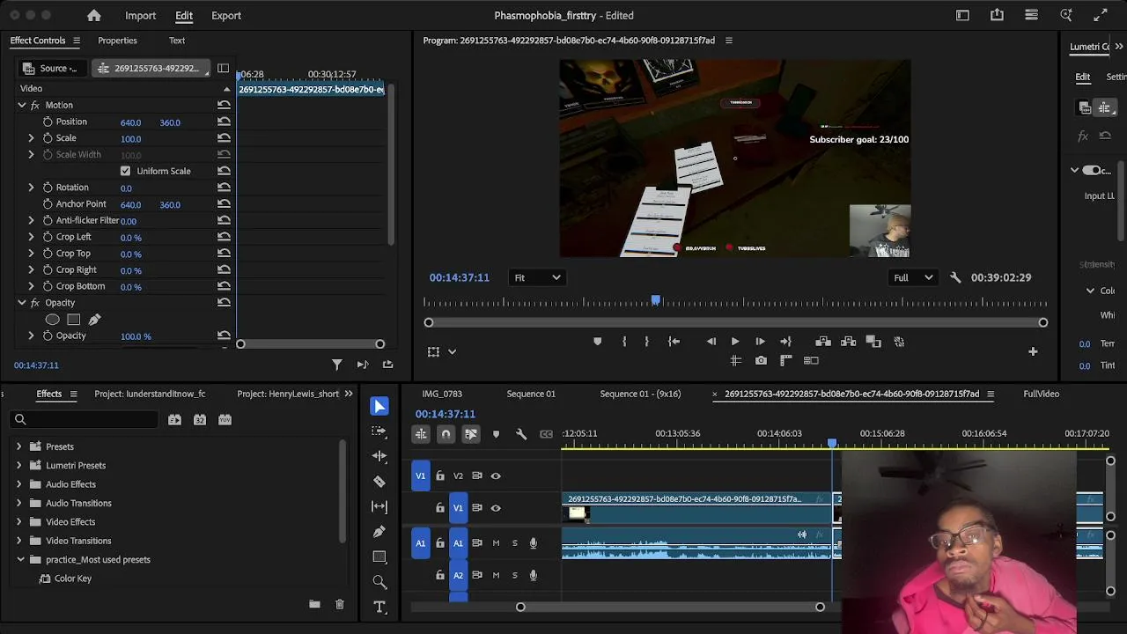Go to the Home screen icon
The width and height of the screenshot is (1127, 634).
point(94,15)
